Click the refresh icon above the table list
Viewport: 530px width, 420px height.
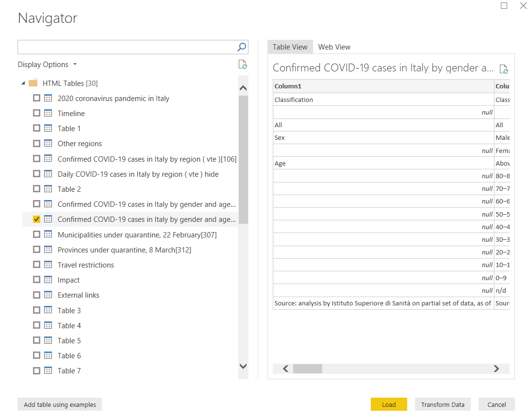coord(243,65)
